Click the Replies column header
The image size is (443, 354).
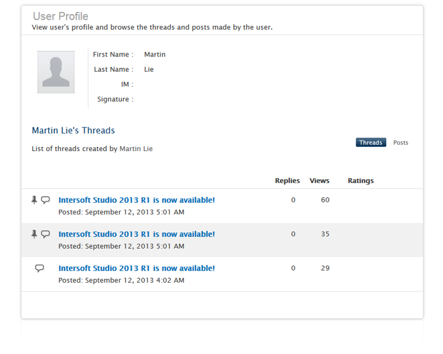click(287, 181)
